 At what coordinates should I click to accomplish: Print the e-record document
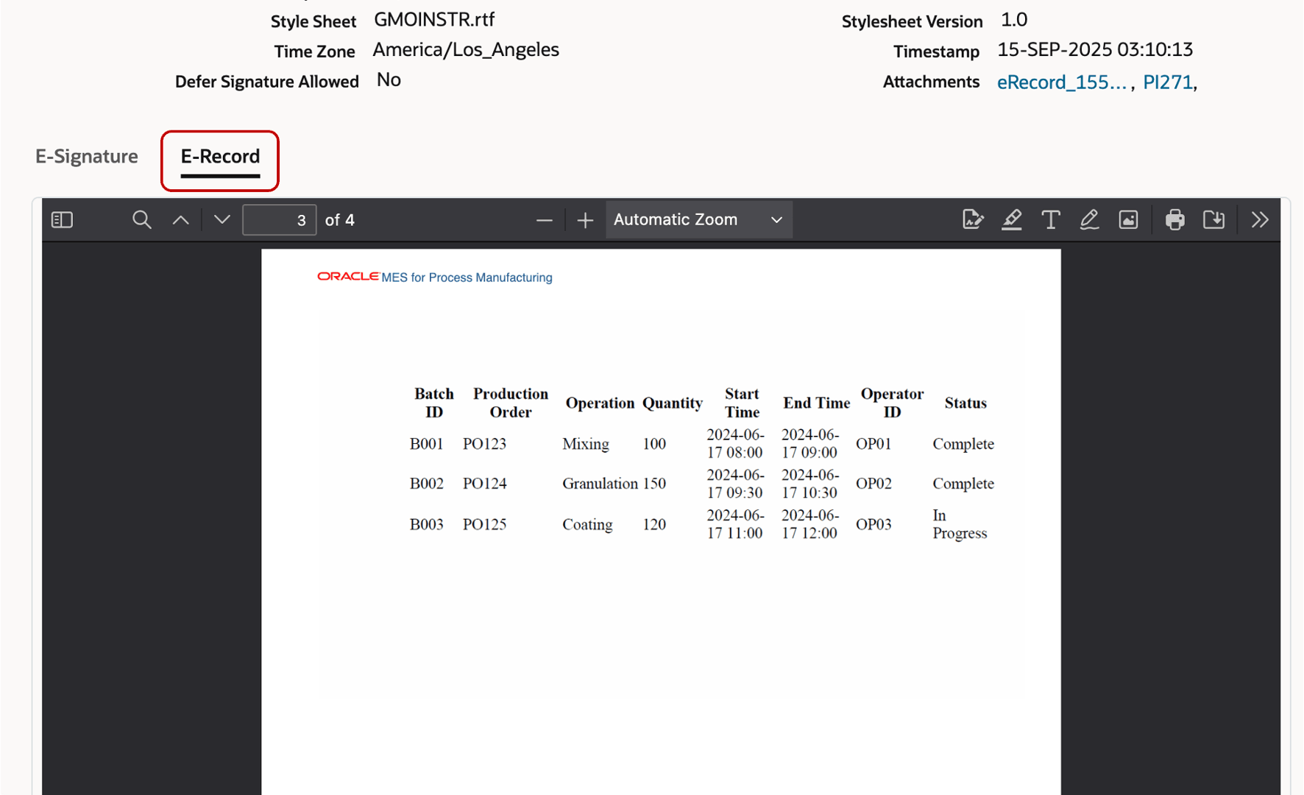1174,219
